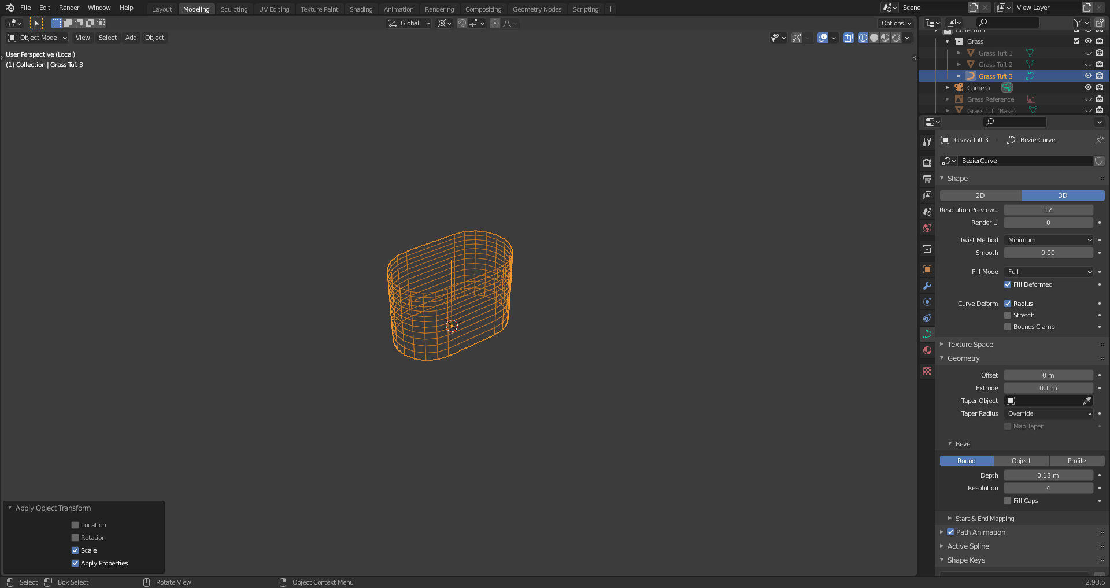Image resolution: width=1110 pixels, height=588 pixels.
Task: Open the Physics properties tab icon
Action: point(927,302)
